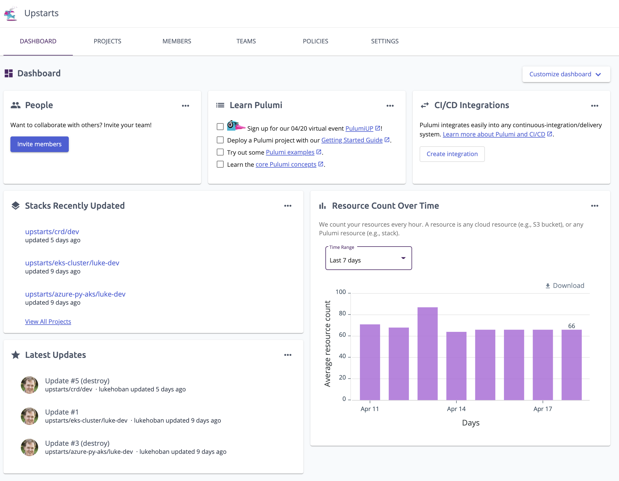Click the Upstarts organization name
This screenshot has height=481, width=619.
point(42,13)
